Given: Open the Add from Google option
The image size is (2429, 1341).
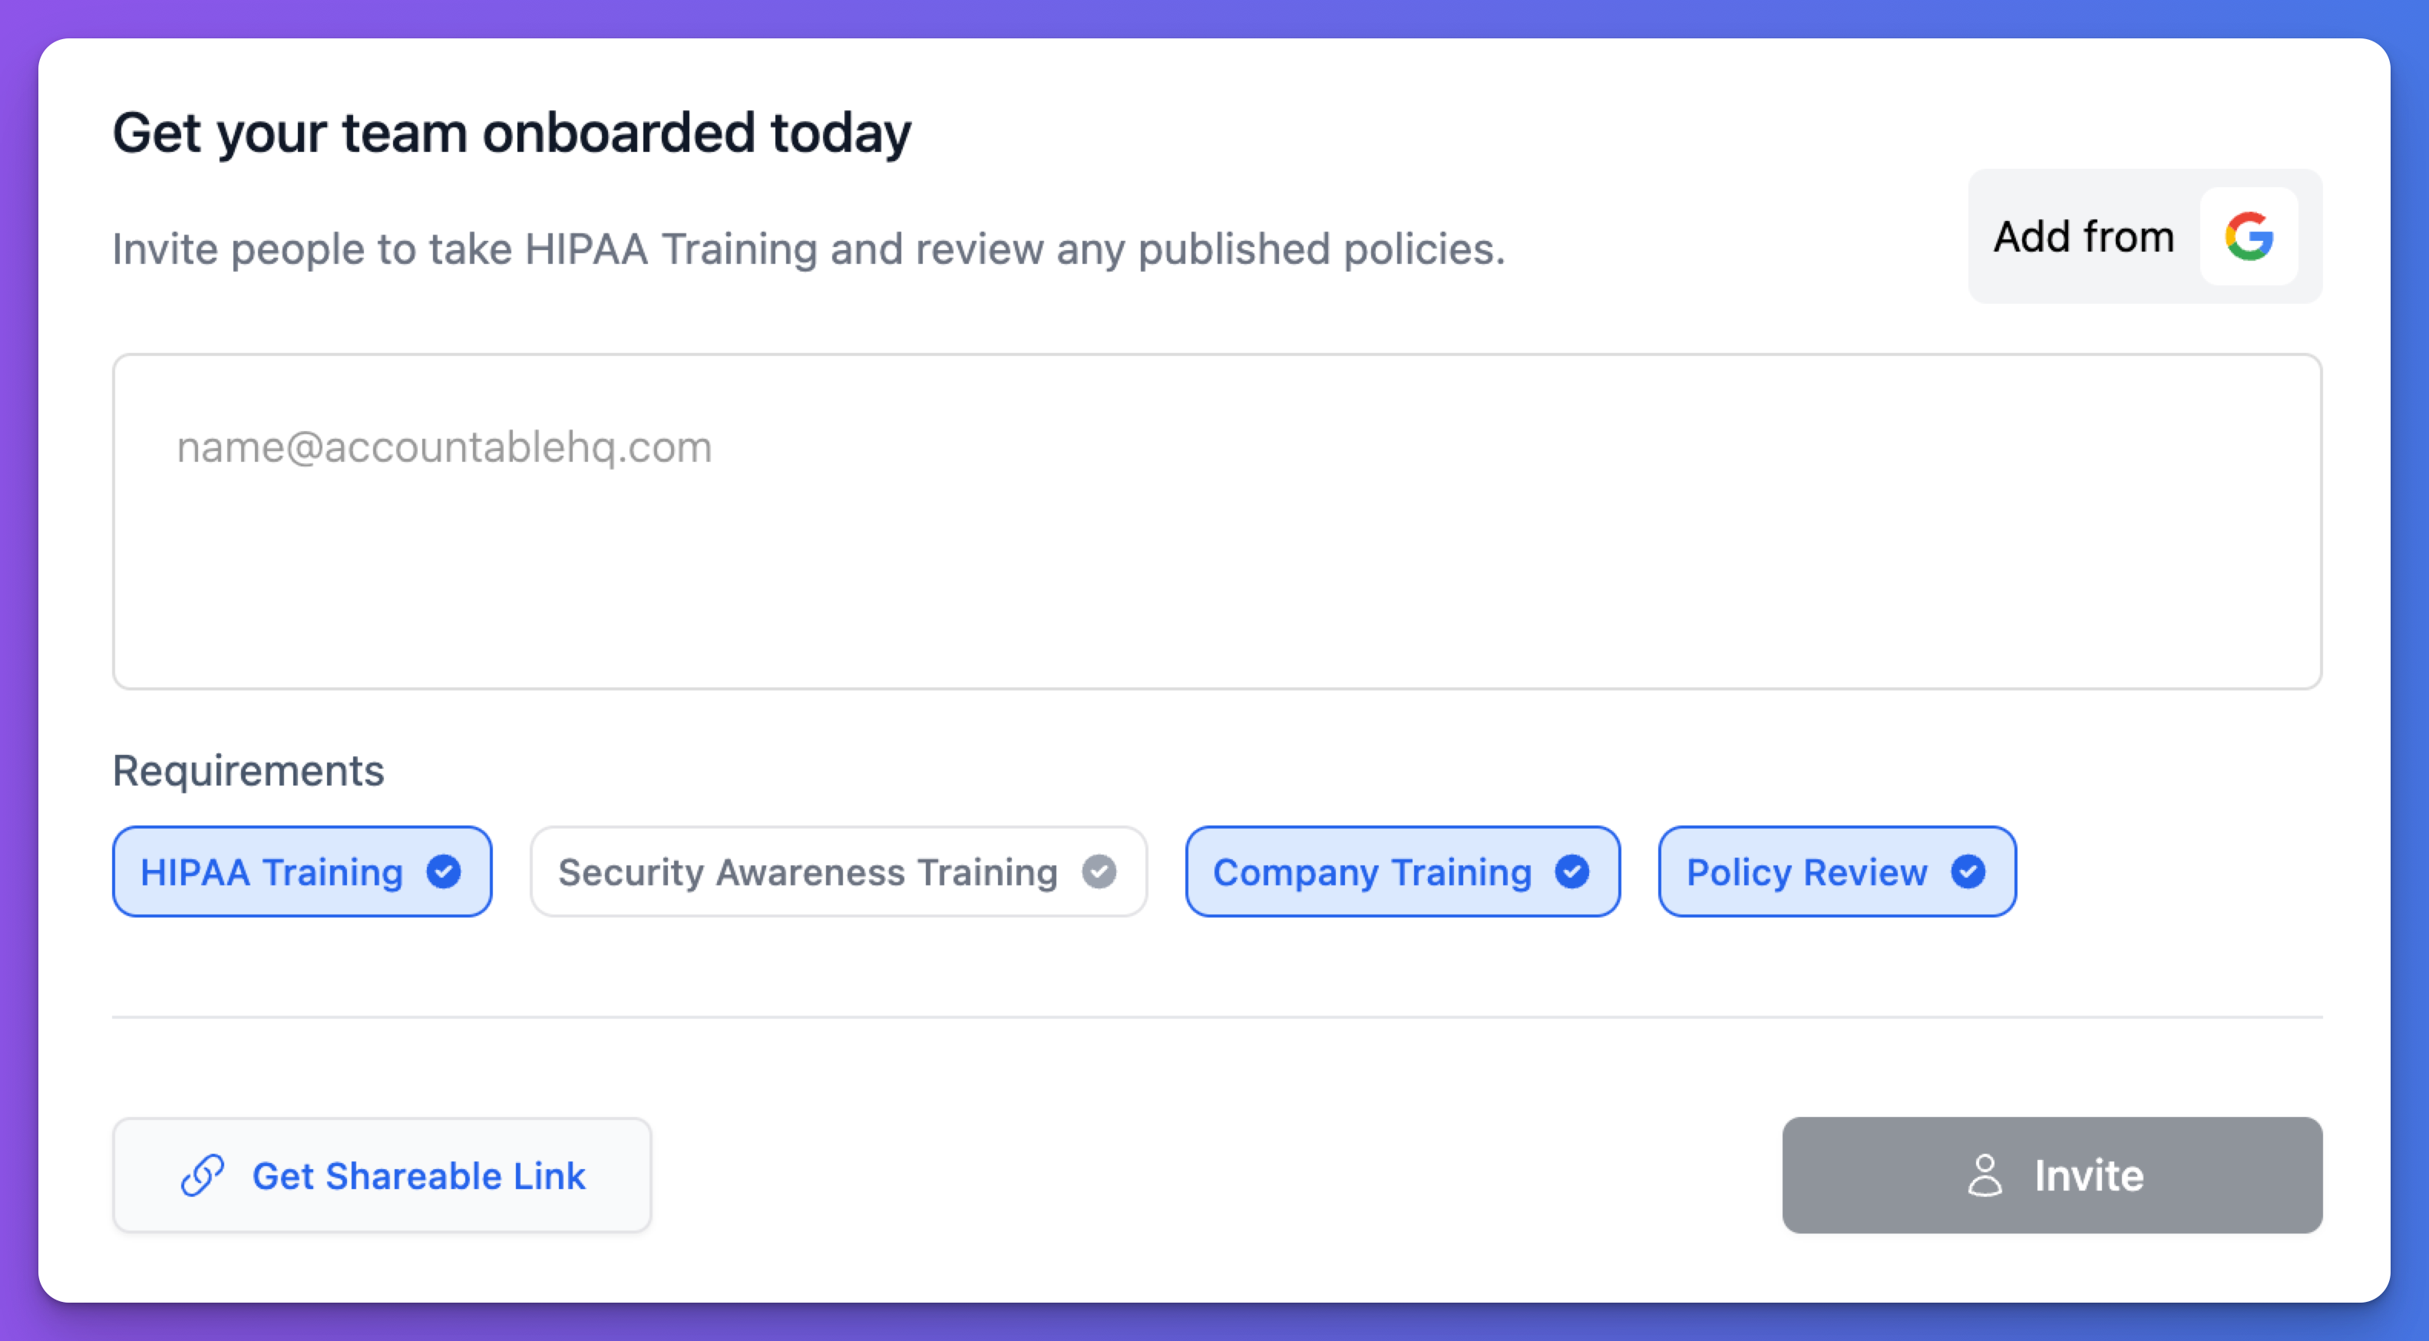Looking at the screenshot, I should pos(2145,236).
